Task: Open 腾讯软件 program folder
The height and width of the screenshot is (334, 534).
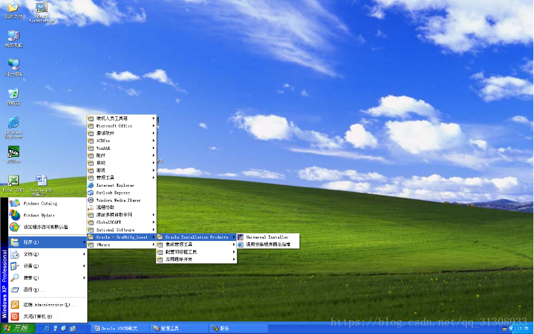Action: tap(122, 133)
